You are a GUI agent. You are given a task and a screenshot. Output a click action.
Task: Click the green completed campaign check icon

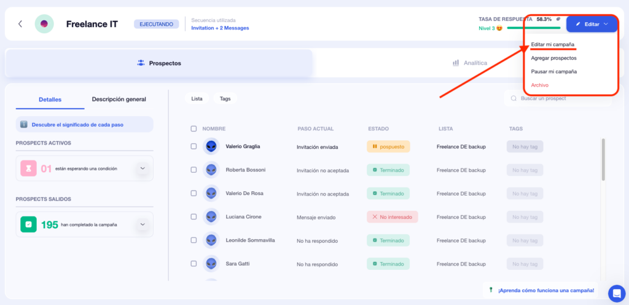coord(29,224)
